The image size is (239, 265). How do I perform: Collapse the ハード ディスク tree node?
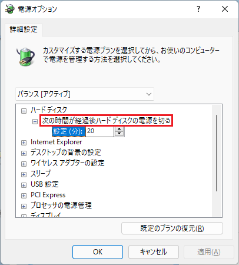[x=24, y=111]
